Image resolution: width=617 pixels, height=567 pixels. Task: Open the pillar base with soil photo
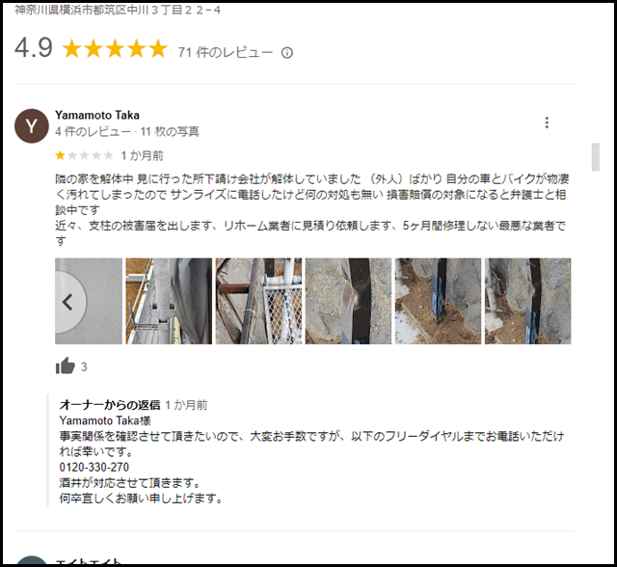[x=438, y=301]
